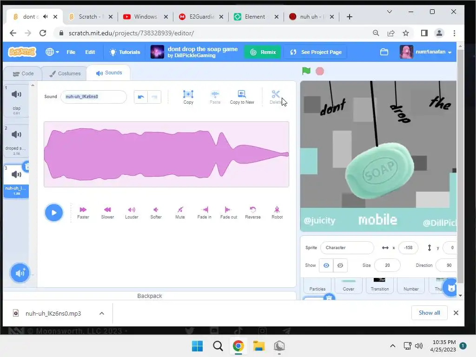The image size is (476, 357).
Task: Switch to the Costumes tab
Action: click(x=65, y=73)
